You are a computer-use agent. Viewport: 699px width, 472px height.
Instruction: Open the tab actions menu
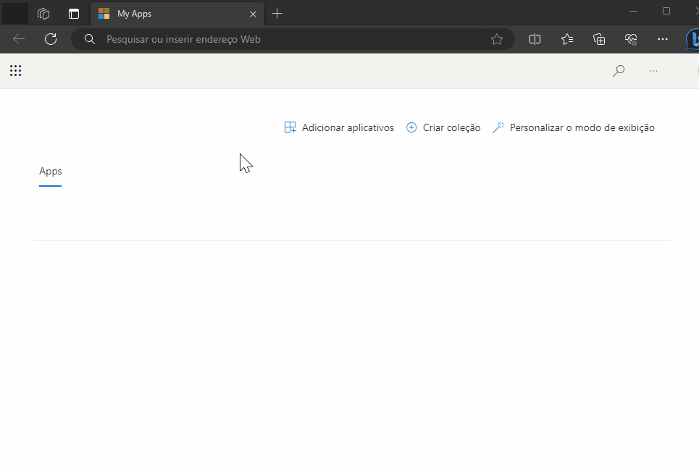click(74, 14)
